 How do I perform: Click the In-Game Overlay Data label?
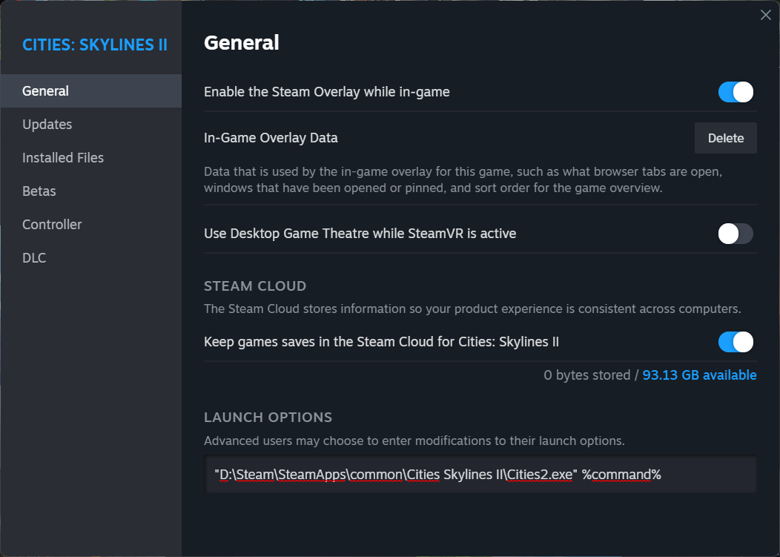(x=271, y=138)
